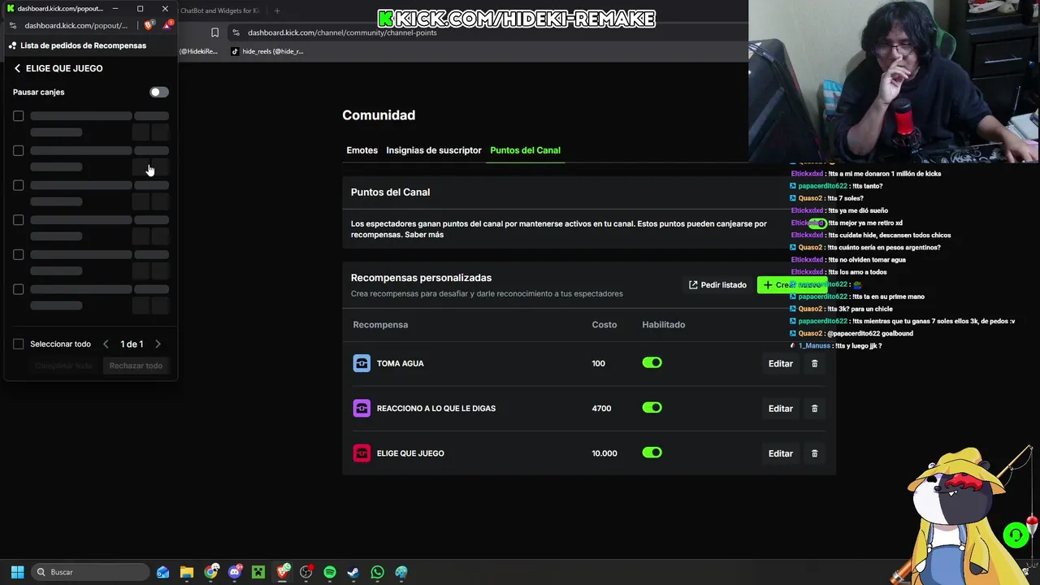1040x585 pixels.
Task: Switch to the Emotes tab
Action: (362, 150)
